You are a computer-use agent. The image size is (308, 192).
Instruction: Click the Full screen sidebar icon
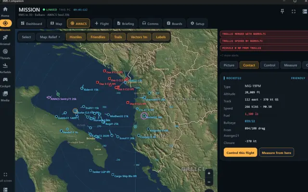click(5, 175)
